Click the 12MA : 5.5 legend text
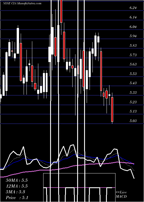The height and width of the screenshot is (202, 144). (17, 186)
